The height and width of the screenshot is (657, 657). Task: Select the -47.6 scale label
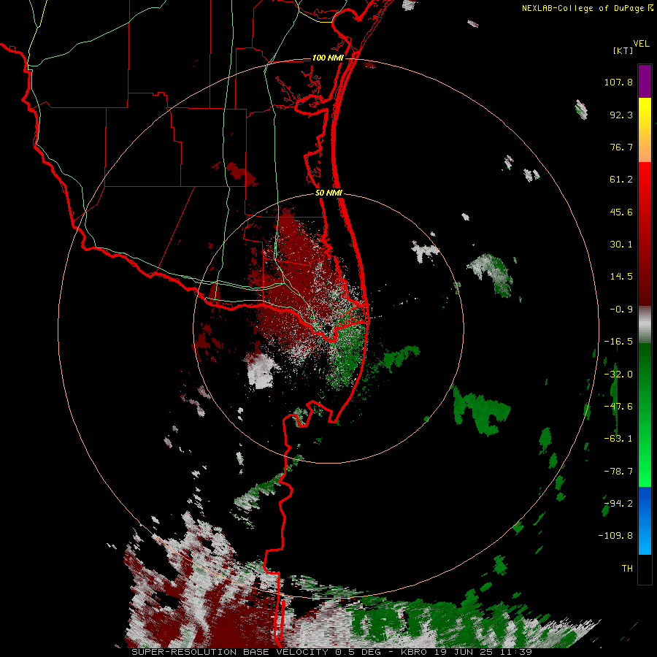coord(618,407)
